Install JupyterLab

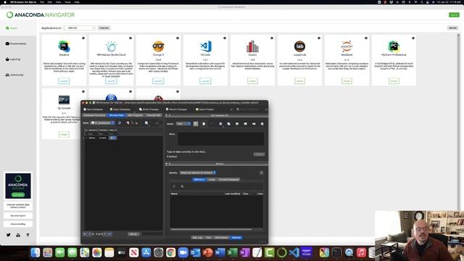pos(299,80)
